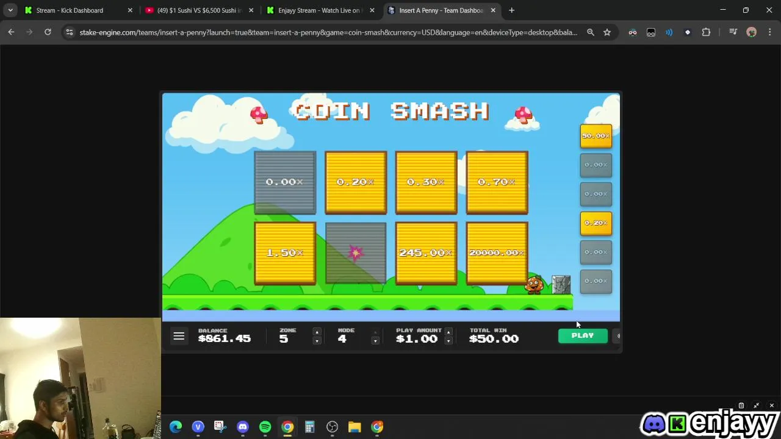Image resolution: width=781 pixels, height=439 pixels.
Task: Open the dark diamond-tag extension icon
Action: (x=688, y=32)
